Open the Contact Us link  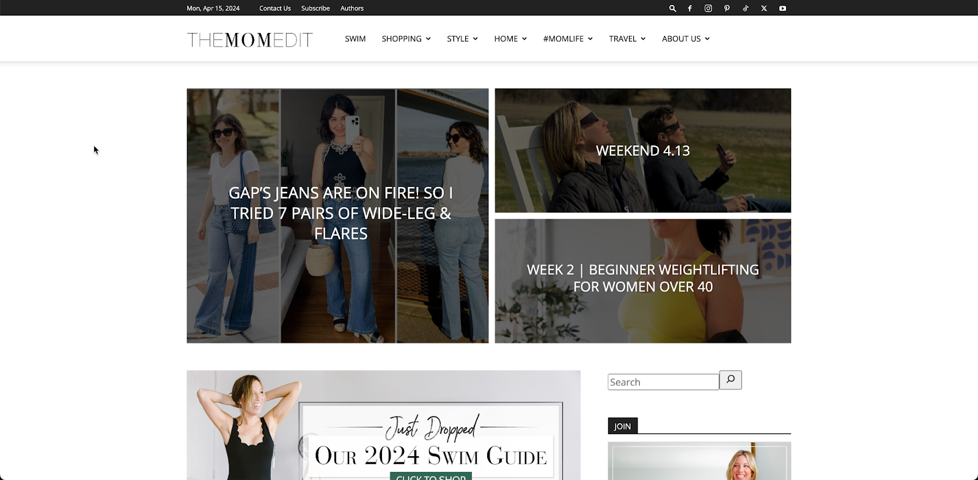pyautogui.click(x=275, y=9)
